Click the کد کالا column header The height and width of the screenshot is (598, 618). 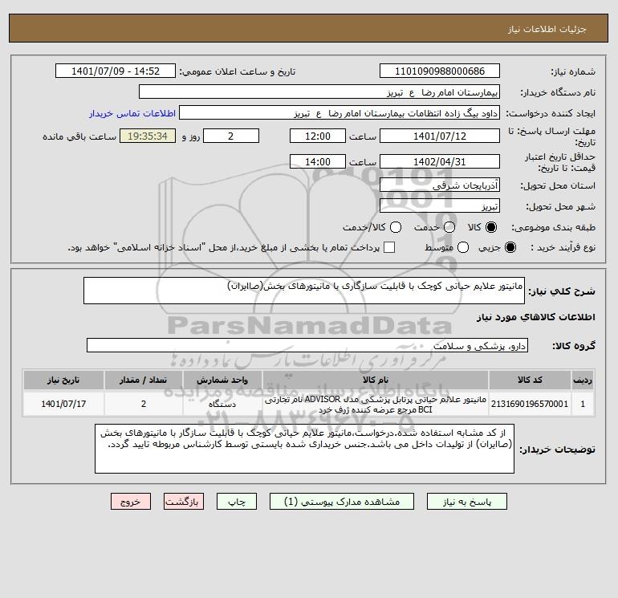pos(530,380)
